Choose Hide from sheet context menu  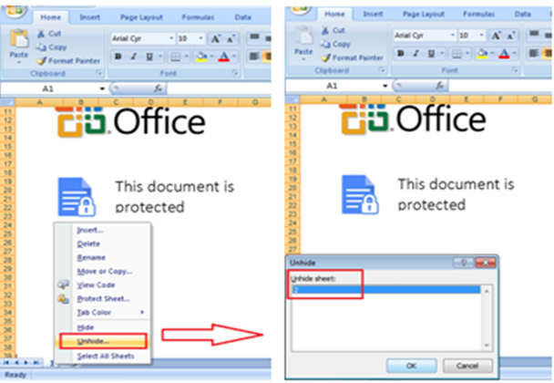point(102,327)
